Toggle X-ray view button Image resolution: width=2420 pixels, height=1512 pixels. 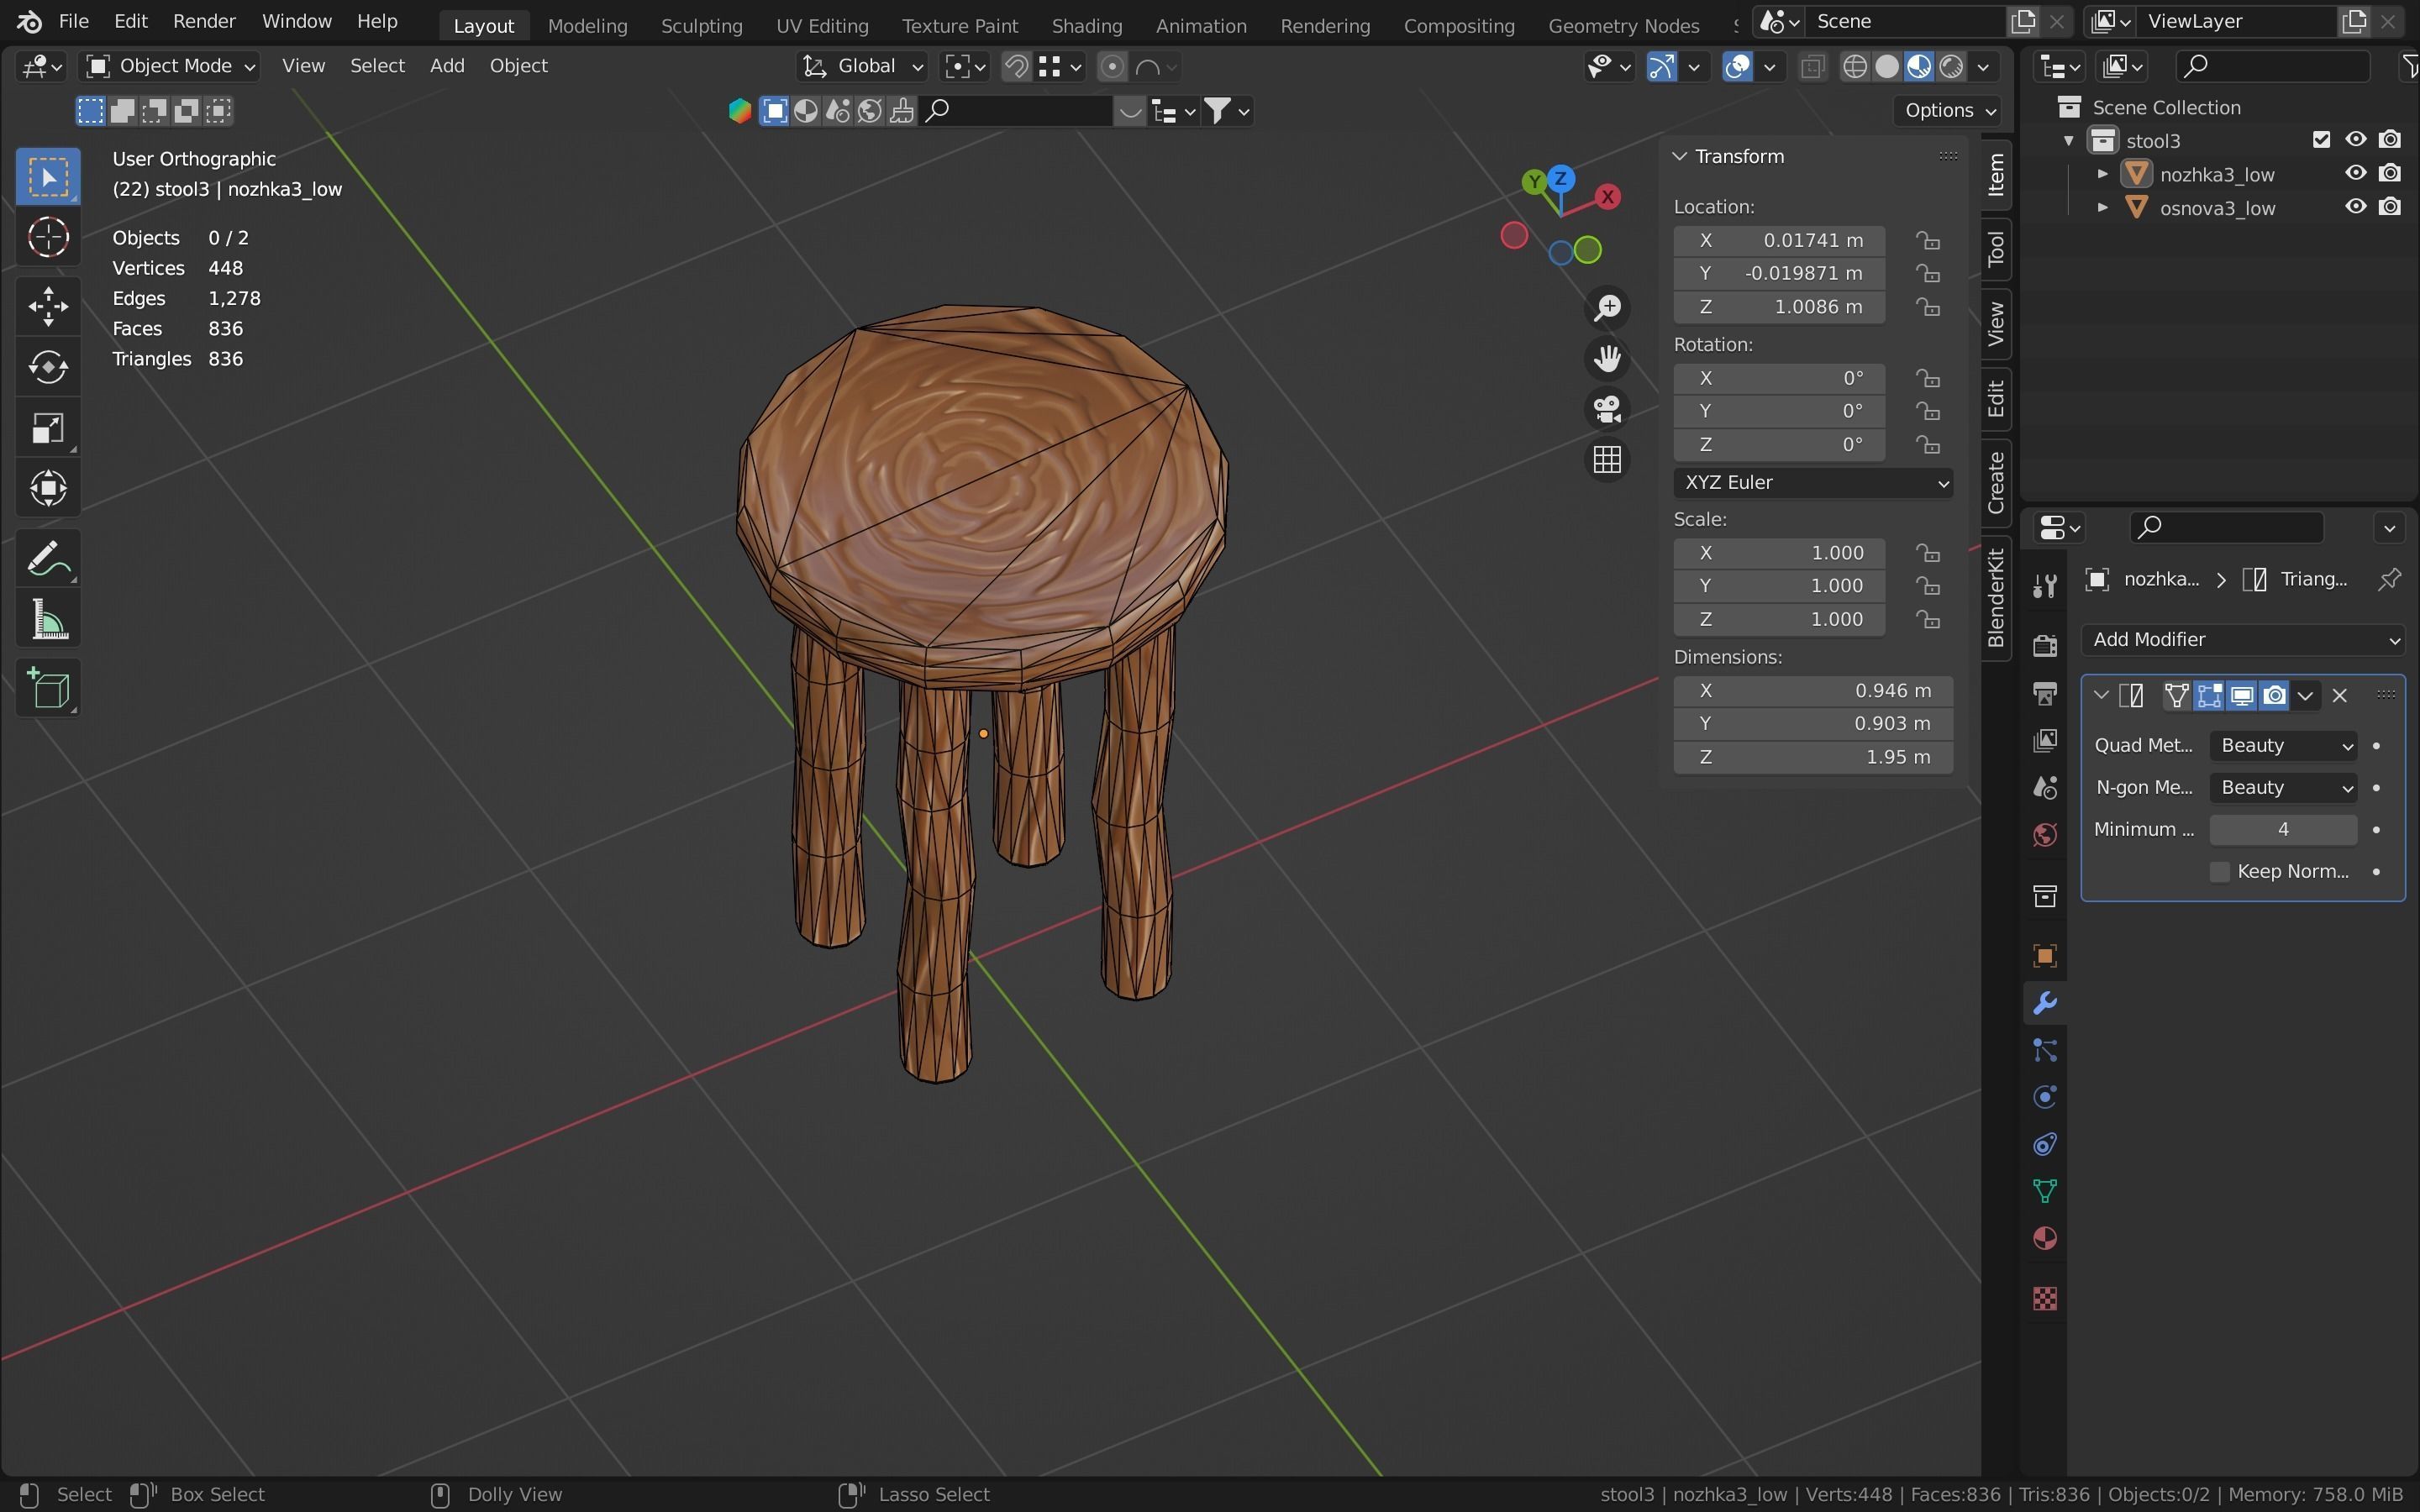[1812, 67]
